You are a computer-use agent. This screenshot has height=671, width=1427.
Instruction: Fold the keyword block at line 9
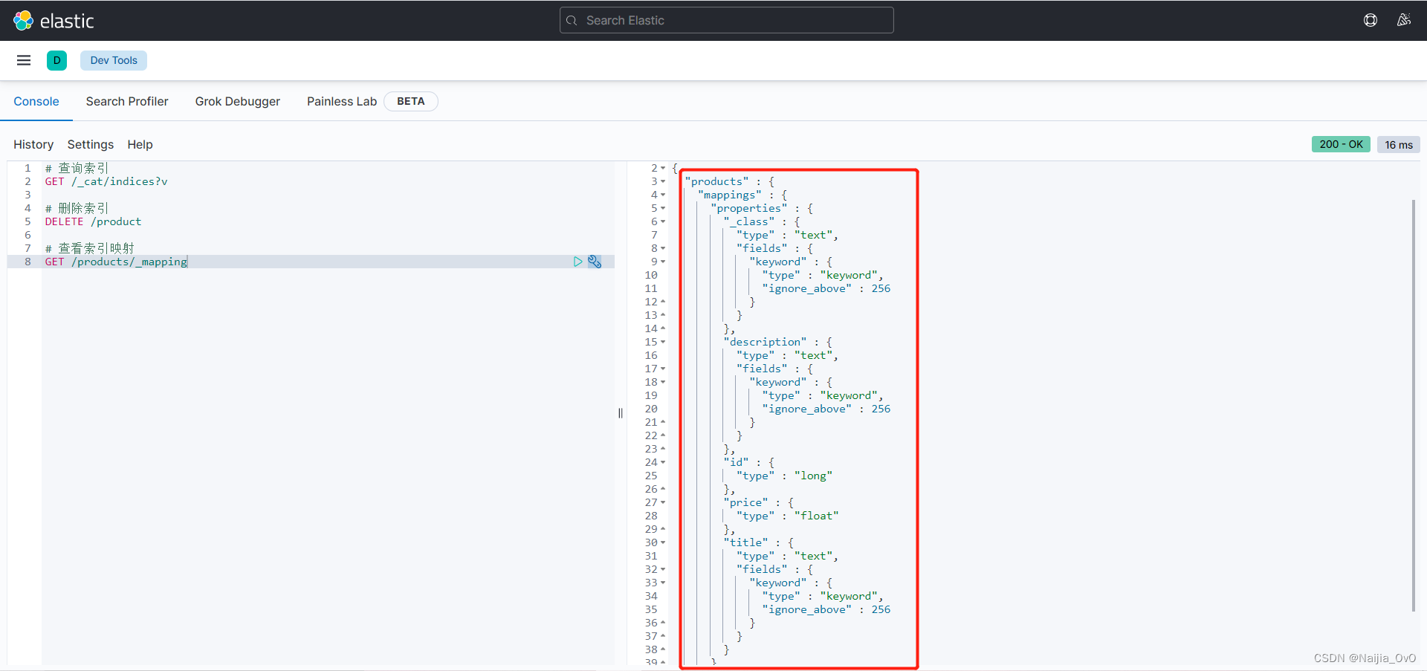664,262
